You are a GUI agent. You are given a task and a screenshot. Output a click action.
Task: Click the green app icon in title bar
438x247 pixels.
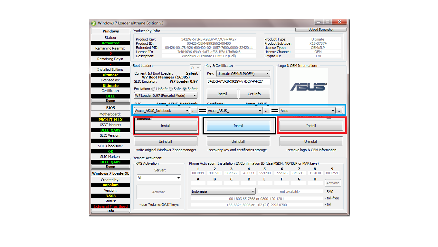(94, 23)
